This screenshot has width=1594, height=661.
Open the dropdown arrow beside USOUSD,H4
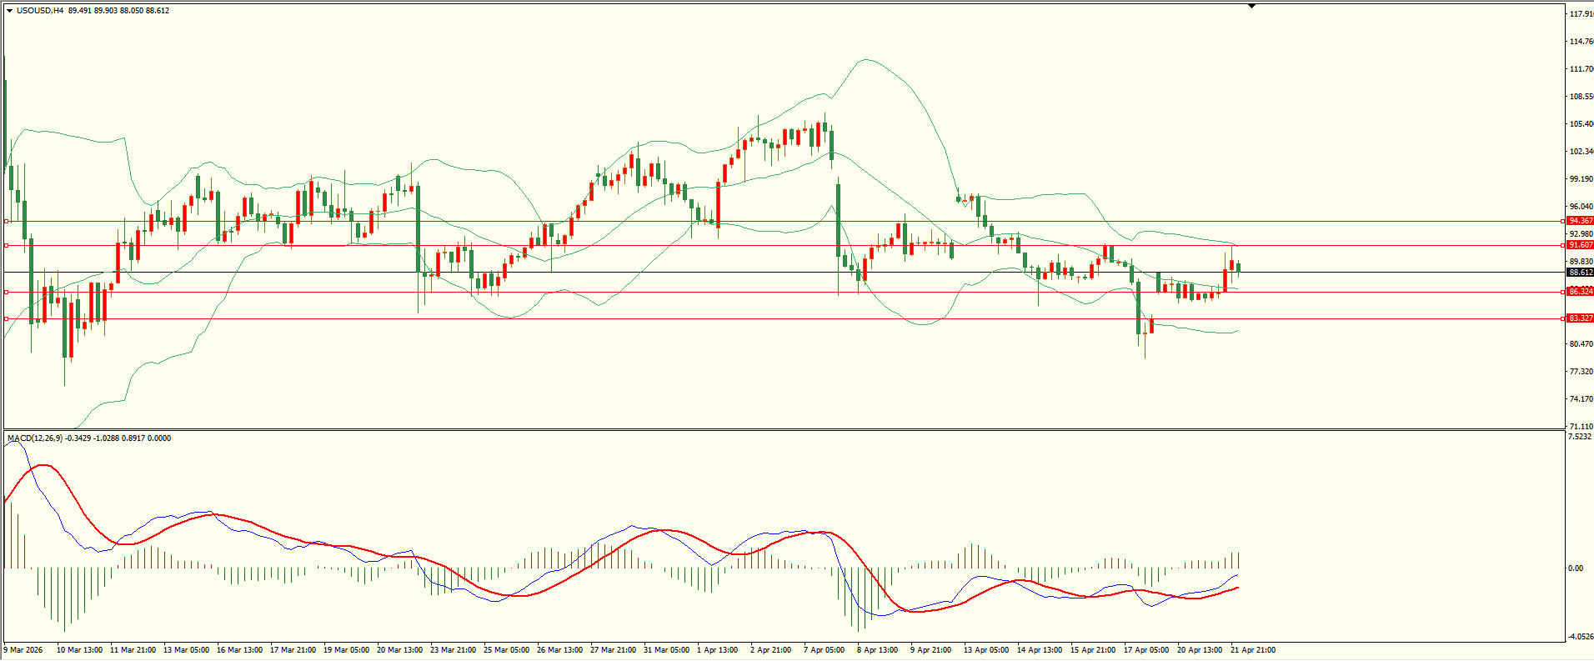(x=9, y=11)
